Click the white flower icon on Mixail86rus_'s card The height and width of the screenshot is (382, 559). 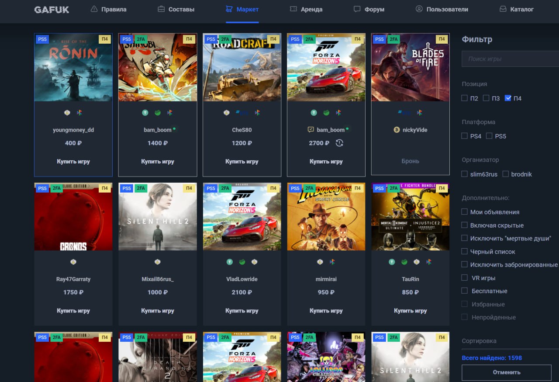(x=158, y=262)
